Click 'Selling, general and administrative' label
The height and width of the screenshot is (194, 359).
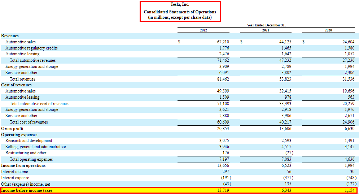click(x=35, y=147)
